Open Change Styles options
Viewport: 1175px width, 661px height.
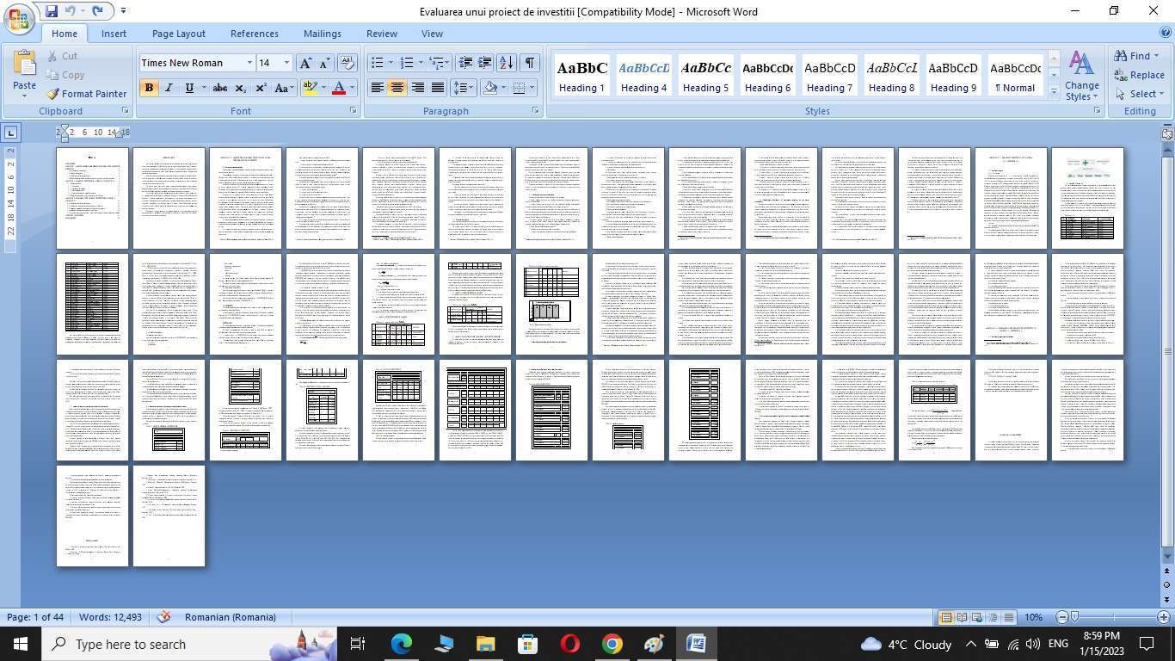coord(1081,76)
